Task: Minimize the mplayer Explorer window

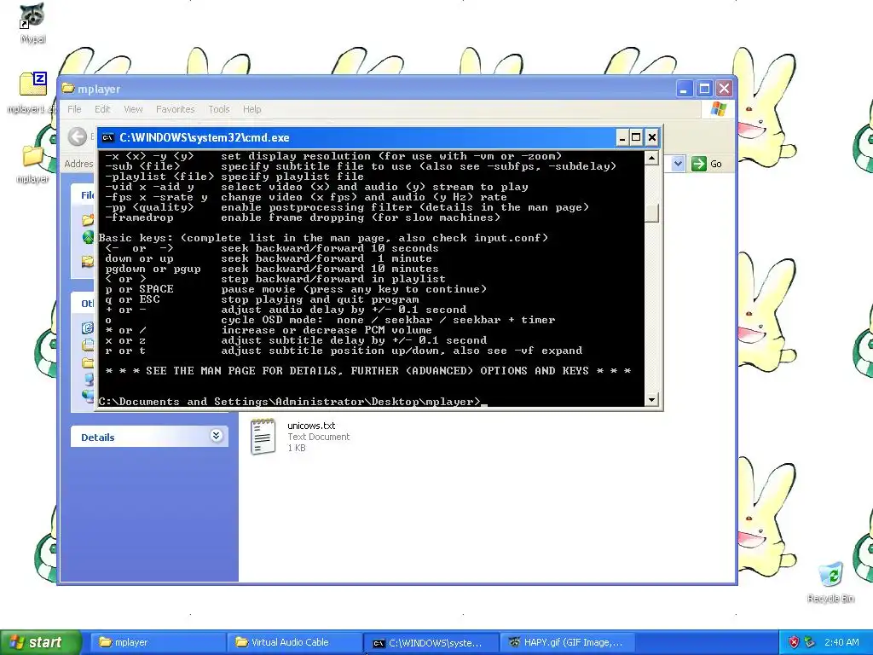Action: 685,89
